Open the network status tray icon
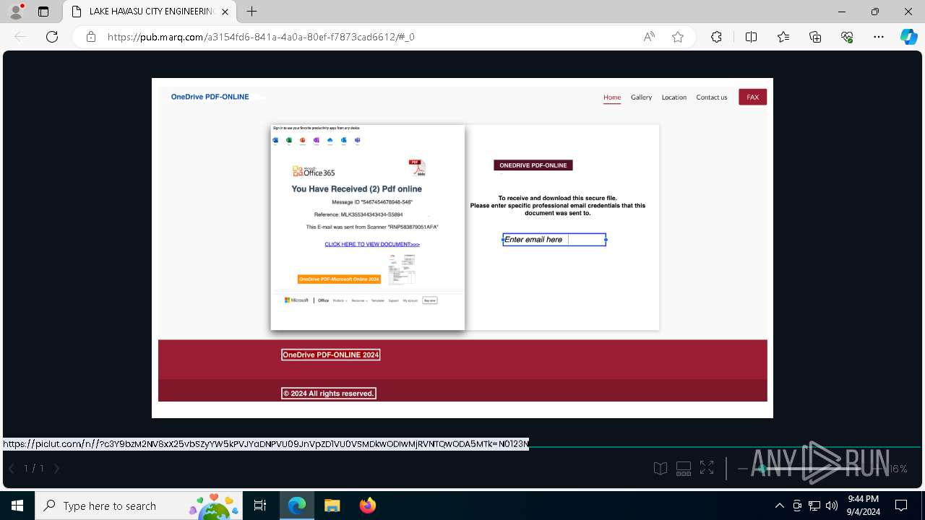Viewport: 925px width, 520px height. coord(814,506)
